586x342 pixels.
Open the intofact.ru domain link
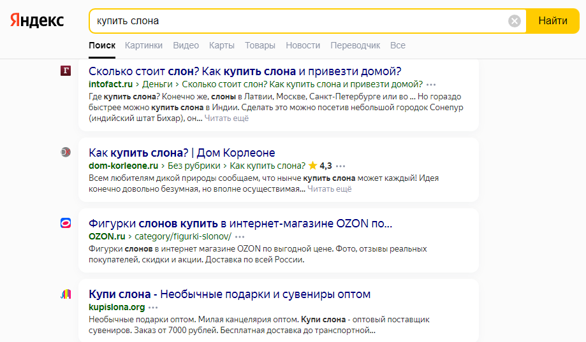pos(110,84)
